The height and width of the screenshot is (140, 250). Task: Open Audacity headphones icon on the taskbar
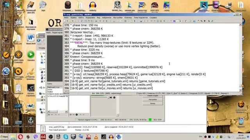pyautogui.click(x=111, y=137)
